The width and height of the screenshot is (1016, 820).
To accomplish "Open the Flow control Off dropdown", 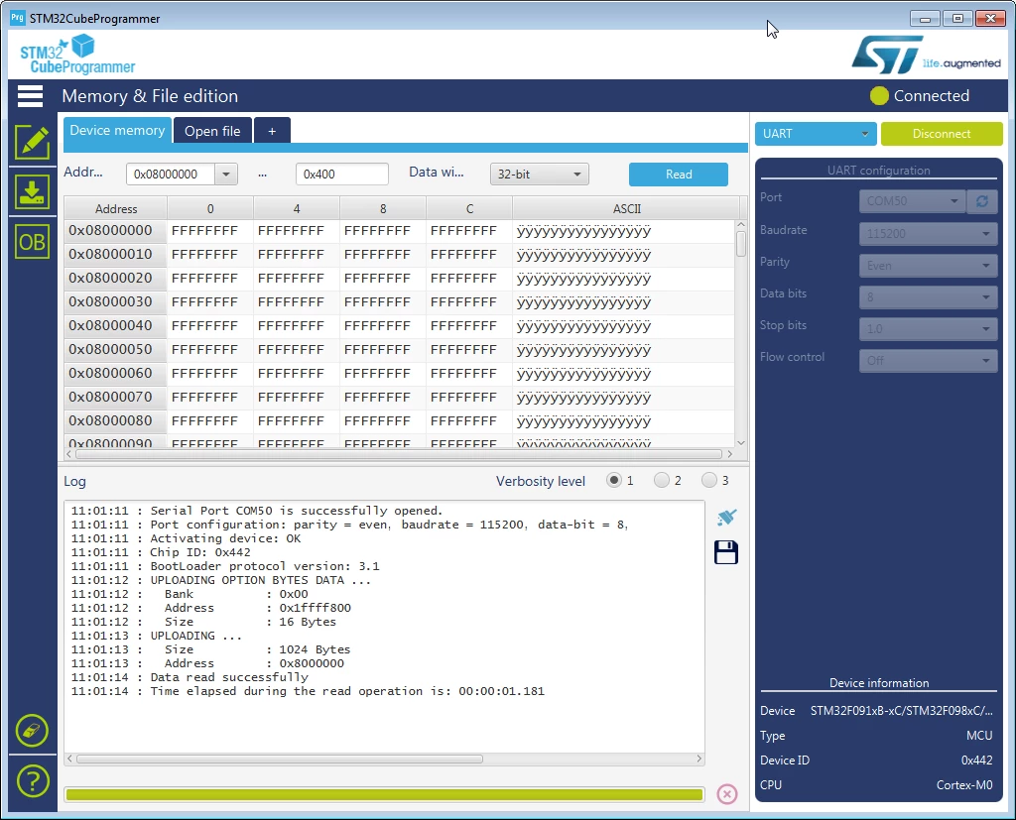I will tap(929, 360).
